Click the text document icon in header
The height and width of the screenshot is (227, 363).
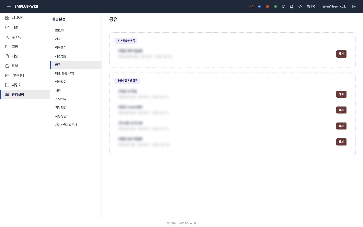pyautogui.click(x=284, y=7)
